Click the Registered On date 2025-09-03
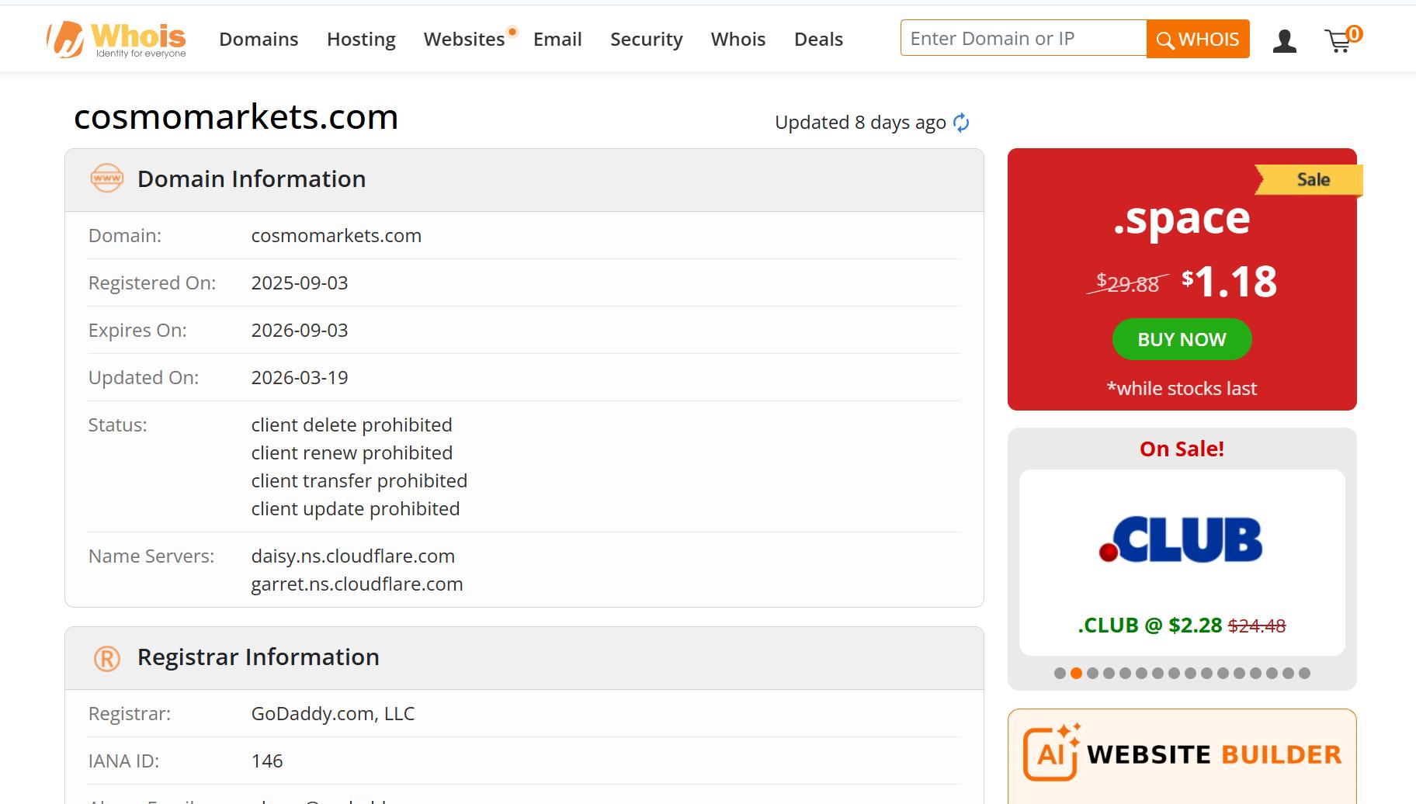The width and height of the screenshot is (1416, 804). (x=300, y=282)
